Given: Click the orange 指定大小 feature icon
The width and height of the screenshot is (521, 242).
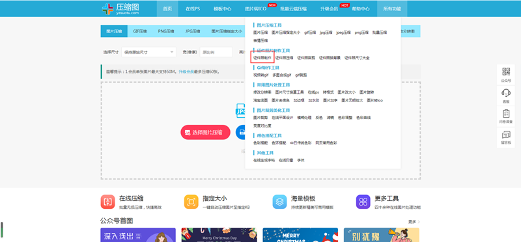Looking at the screenshot, I should (191, 202).
